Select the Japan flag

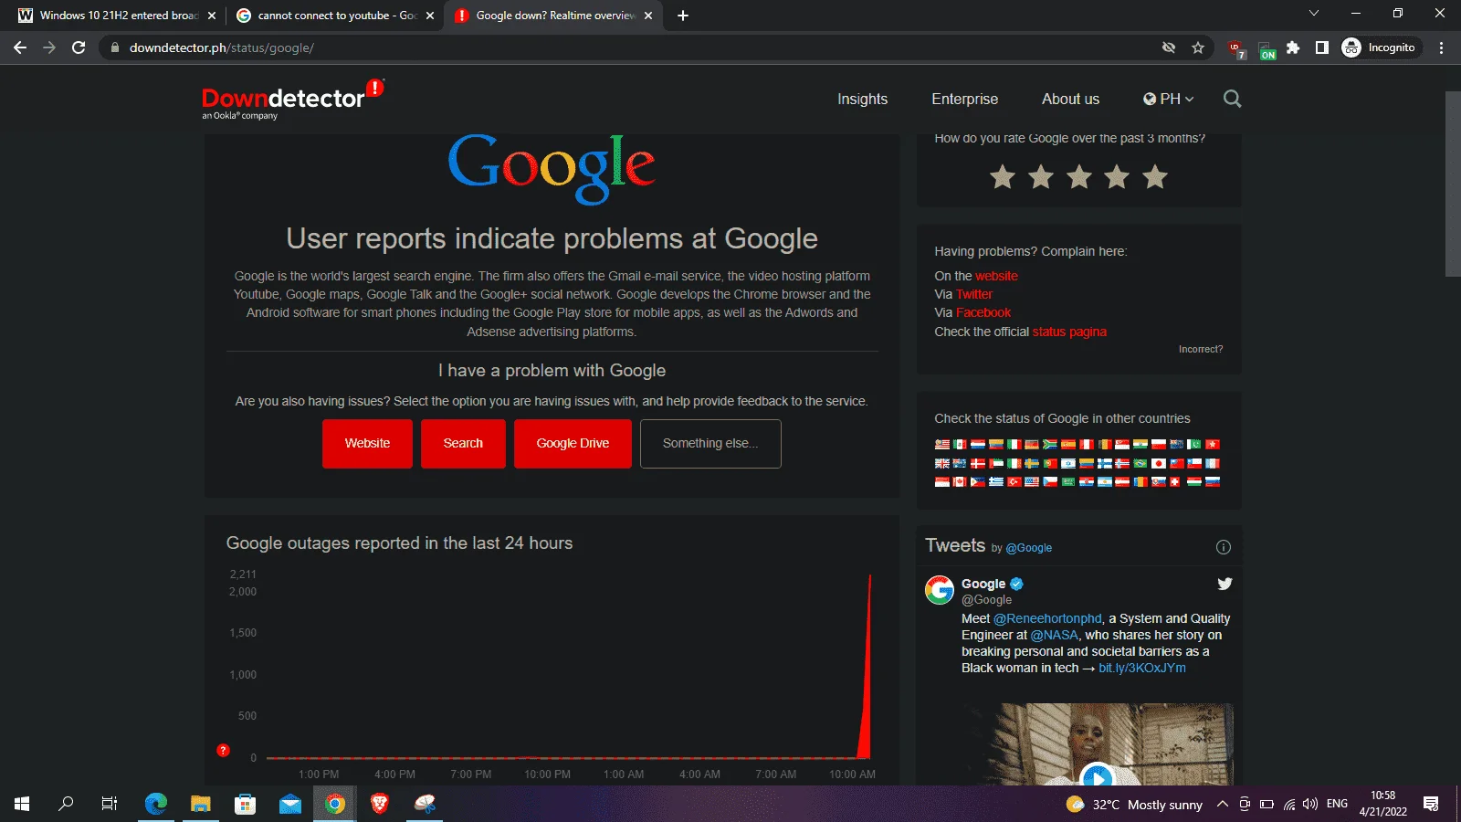coord(1159,463)
